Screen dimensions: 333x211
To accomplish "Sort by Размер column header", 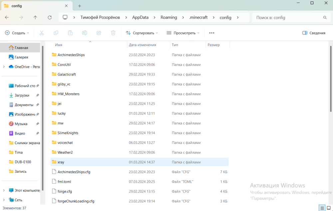I will 214,45.
